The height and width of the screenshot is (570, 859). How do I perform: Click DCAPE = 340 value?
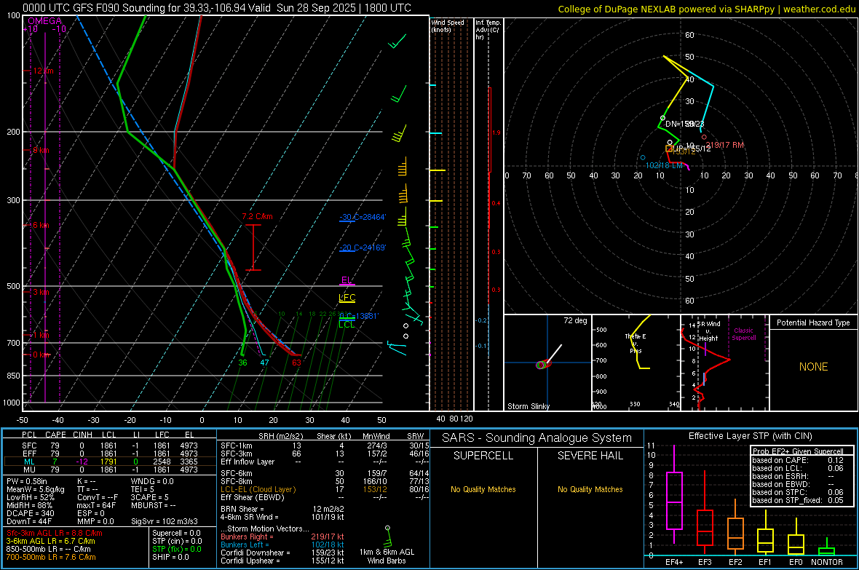(x=30, y=513)
